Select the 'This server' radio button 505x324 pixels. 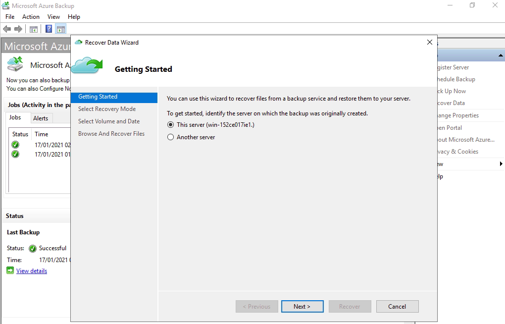click(171, 125)
